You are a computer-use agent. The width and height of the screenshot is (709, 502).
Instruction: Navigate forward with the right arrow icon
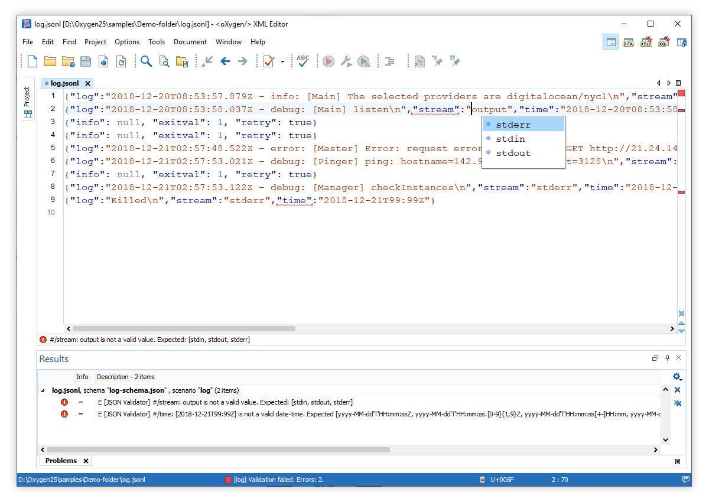pos(242,61)
